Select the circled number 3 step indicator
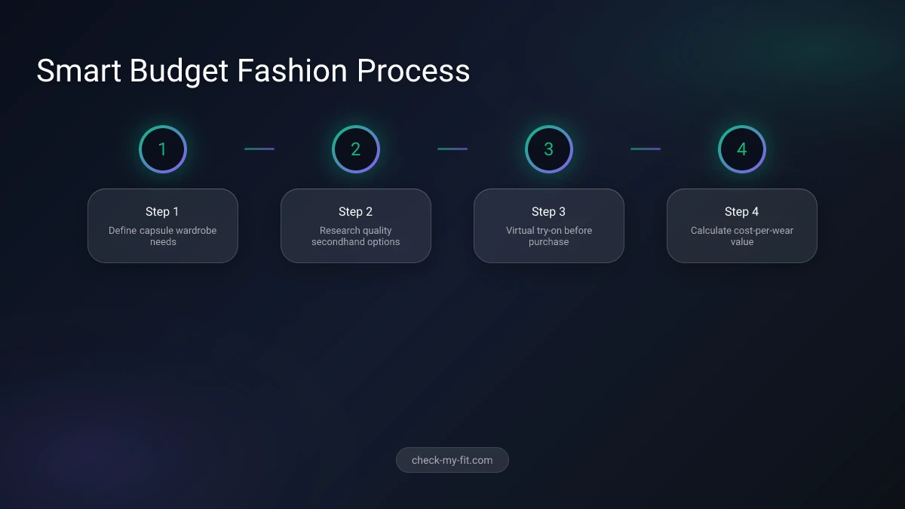This screenshot has height=509, width=905. click(x=549, y=149)
